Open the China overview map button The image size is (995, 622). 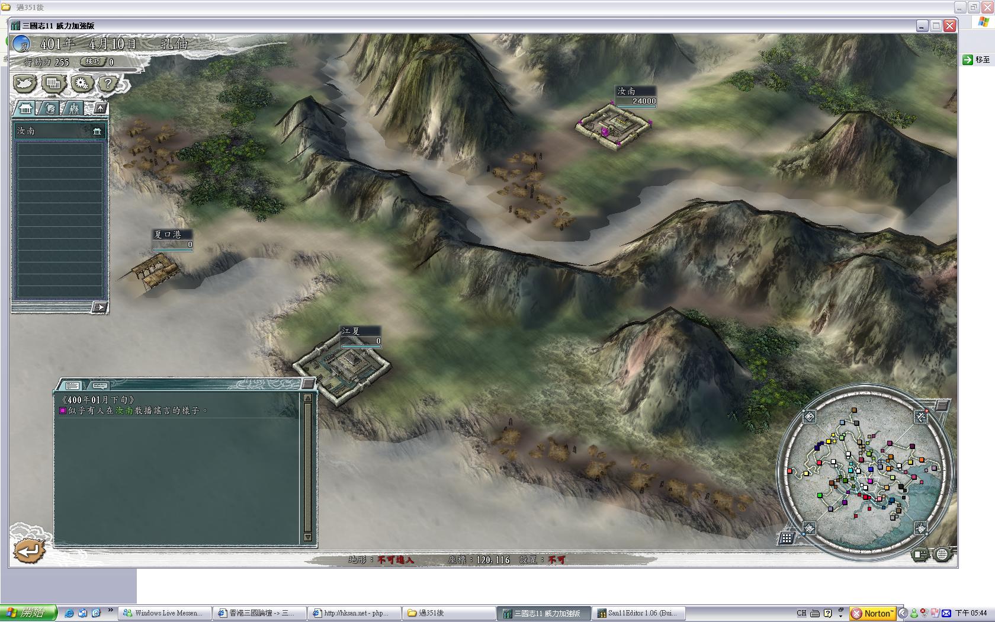pos(25,84)
